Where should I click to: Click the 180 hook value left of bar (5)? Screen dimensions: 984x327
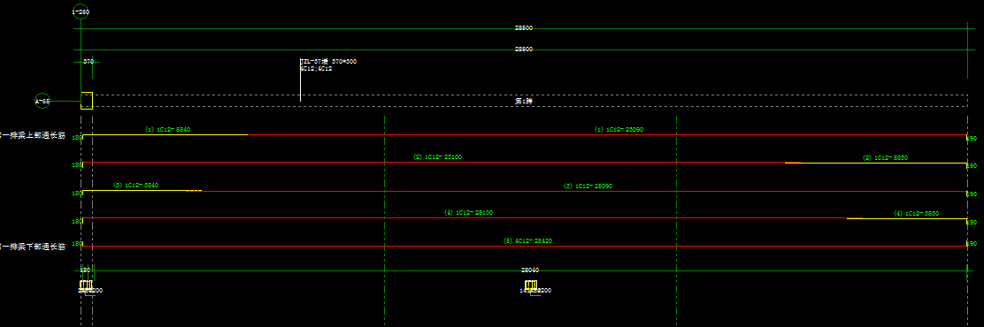point(77,243)
